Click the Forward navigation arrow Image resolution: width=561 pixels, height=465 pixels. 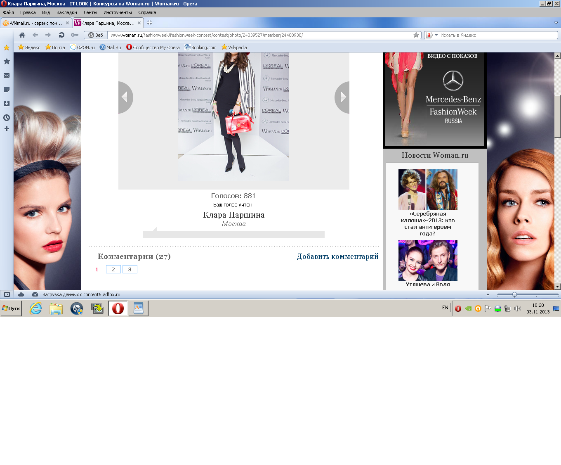coord(48,35)
